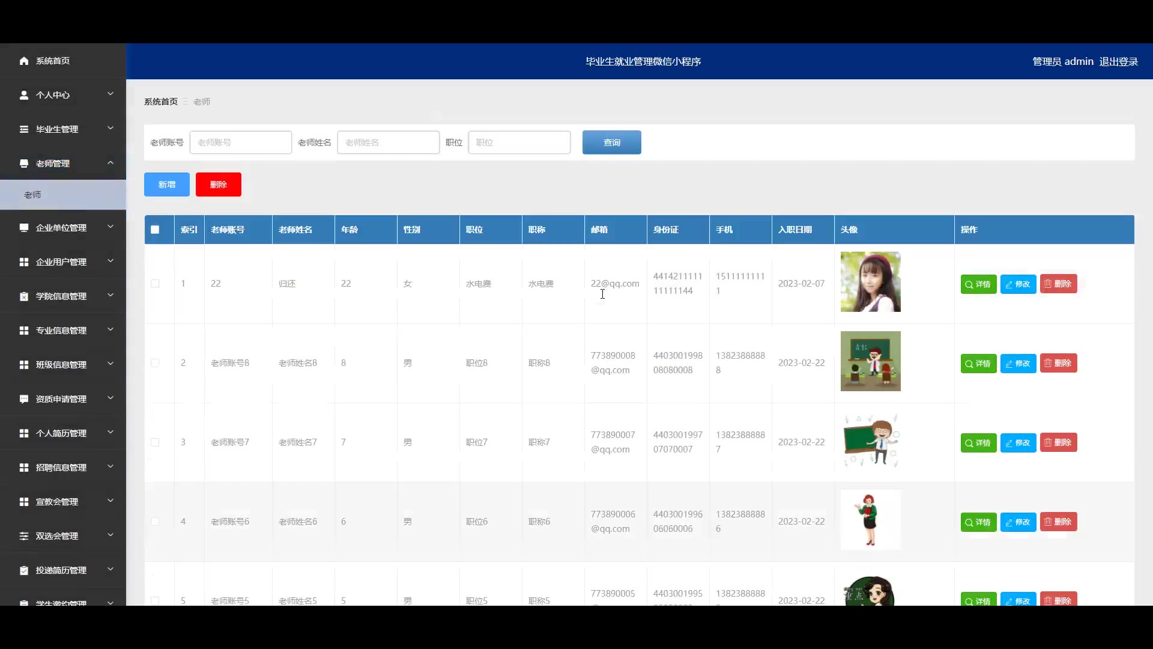This screenshot has height=649, width=1153.
Task: Click 修改 for teacher account 22
Action: pos(1018,284)
